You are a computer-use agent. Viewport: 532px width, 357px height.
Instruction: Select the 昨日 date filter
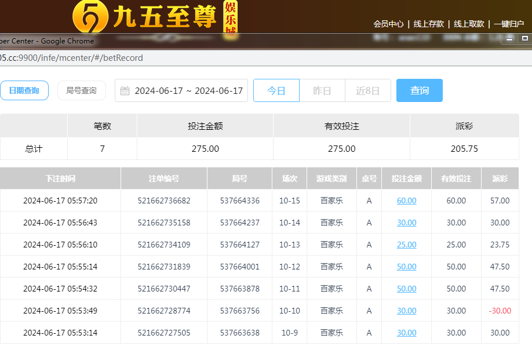click(322, 90)
